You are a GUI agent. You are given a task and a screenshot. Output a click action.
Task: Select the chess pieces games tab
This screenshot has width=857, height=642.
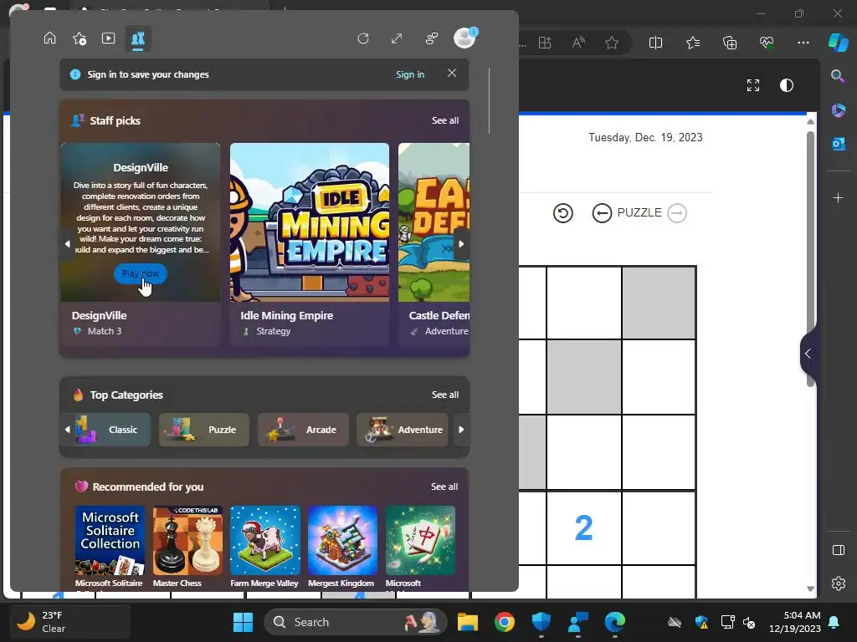point(138,38)
